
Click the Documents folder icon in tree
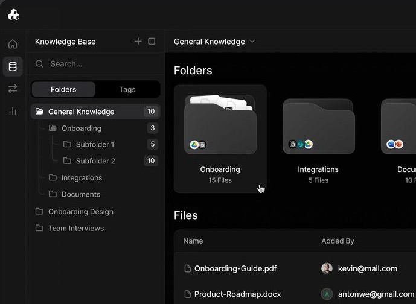click(x=53, y=194)
